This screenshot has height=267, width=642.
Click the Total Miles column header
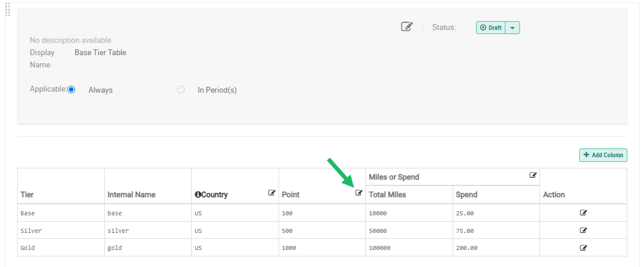coord(388,194)
